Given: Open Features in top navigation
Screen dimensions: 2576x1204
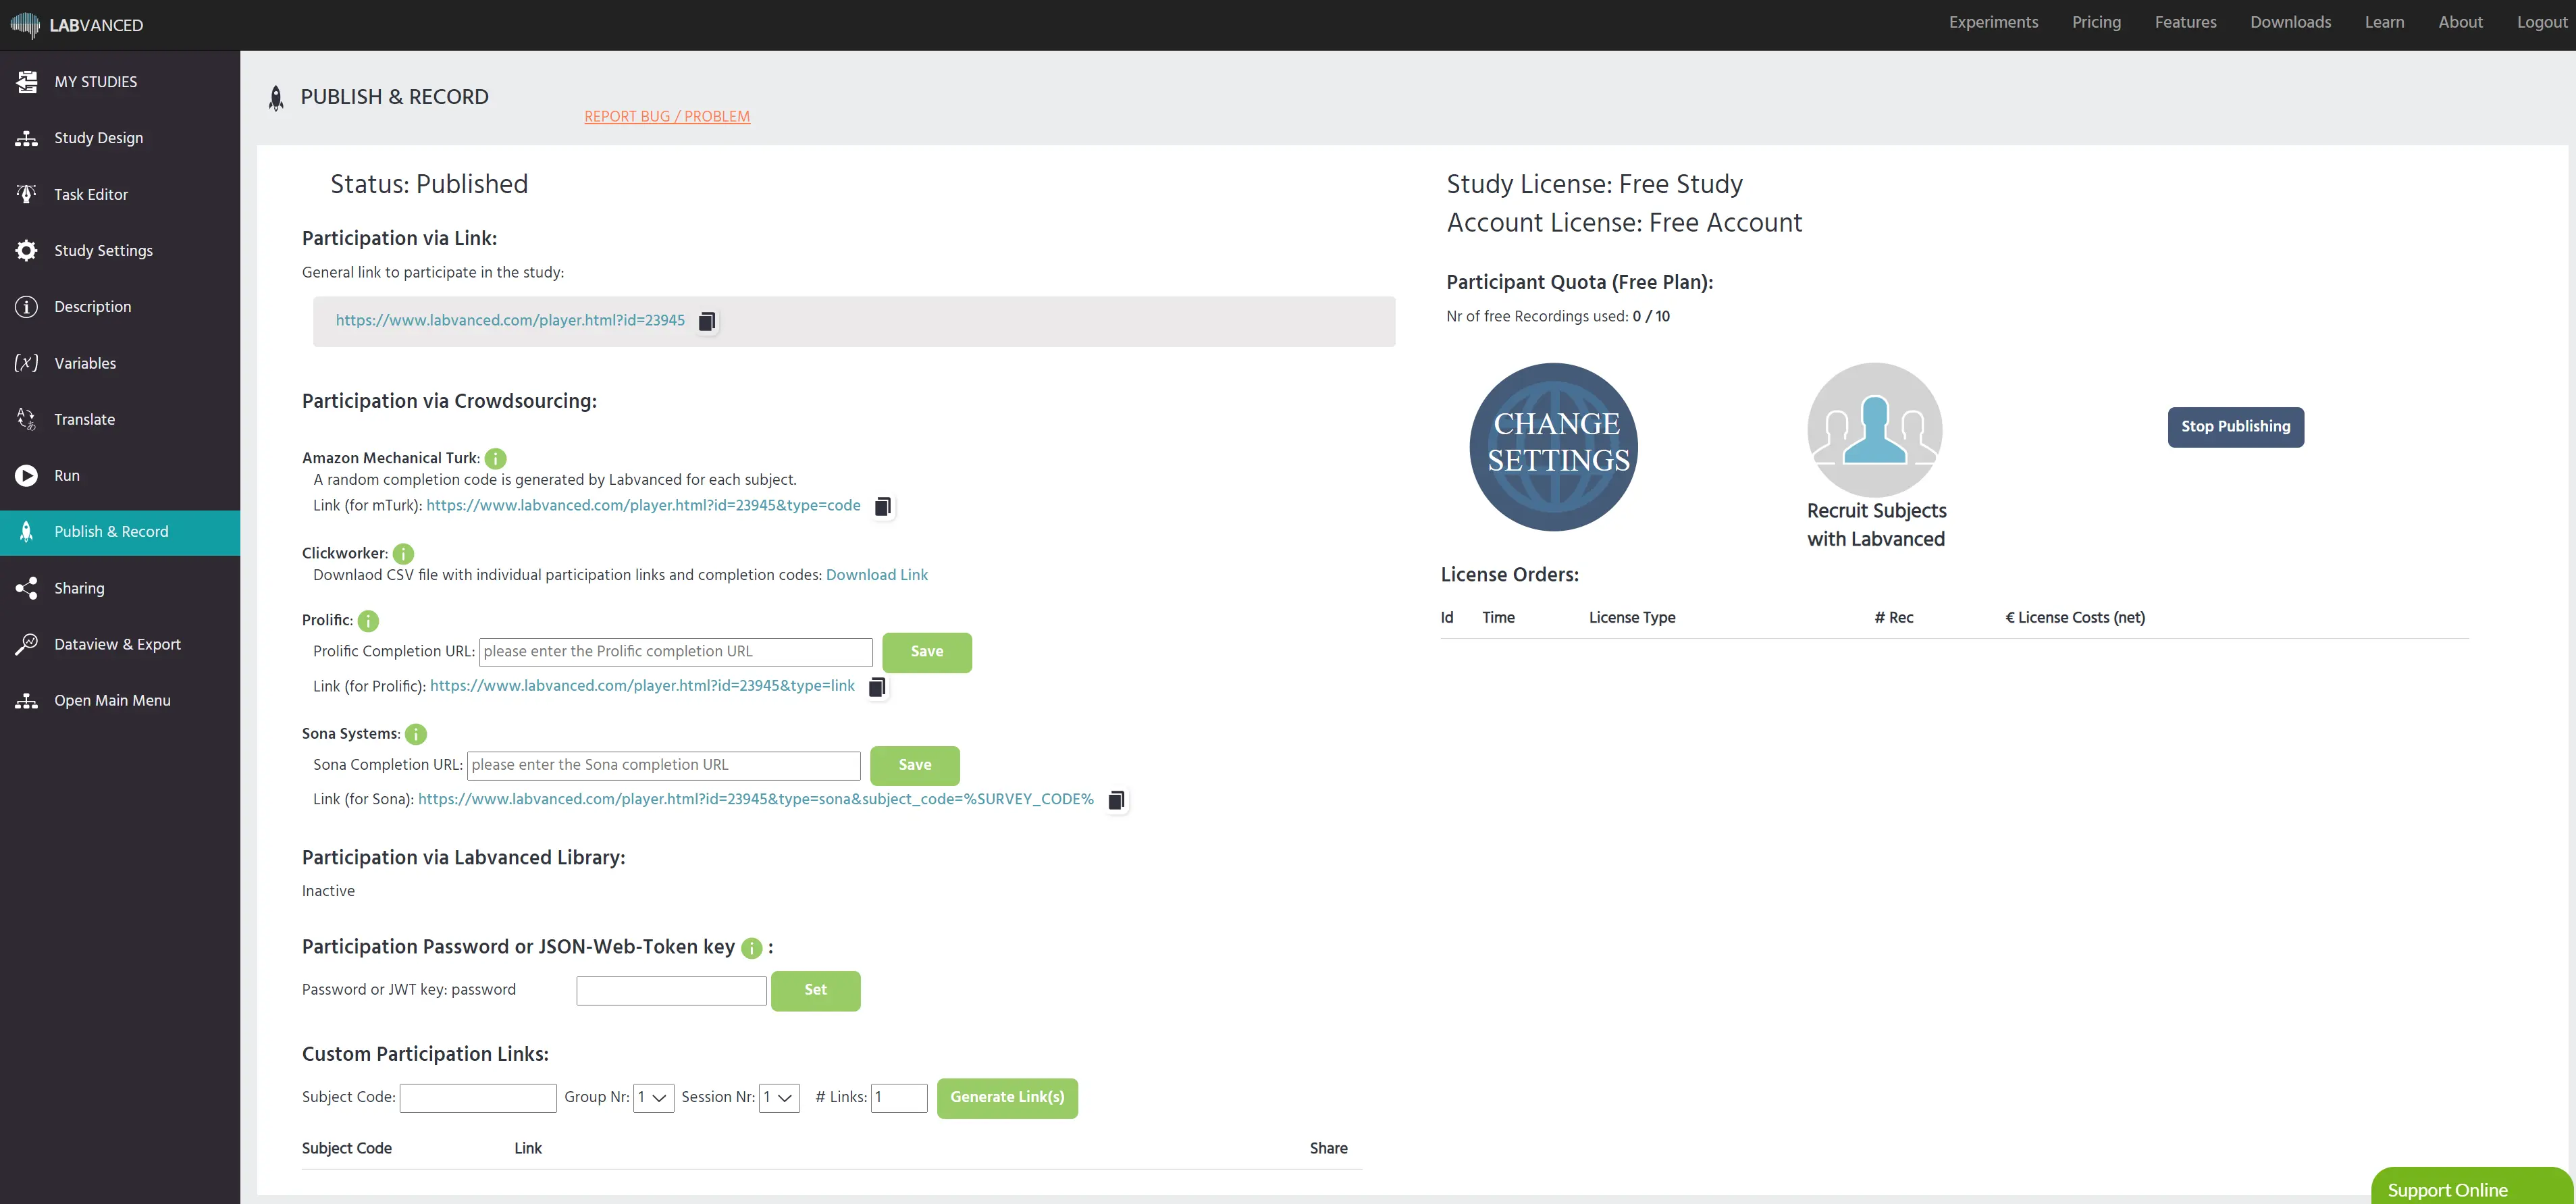Looking at the screenshot, I should (2185, 22).
